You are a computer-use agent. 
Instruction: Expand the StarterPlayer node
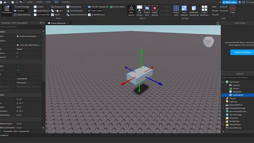click(223, 124)
